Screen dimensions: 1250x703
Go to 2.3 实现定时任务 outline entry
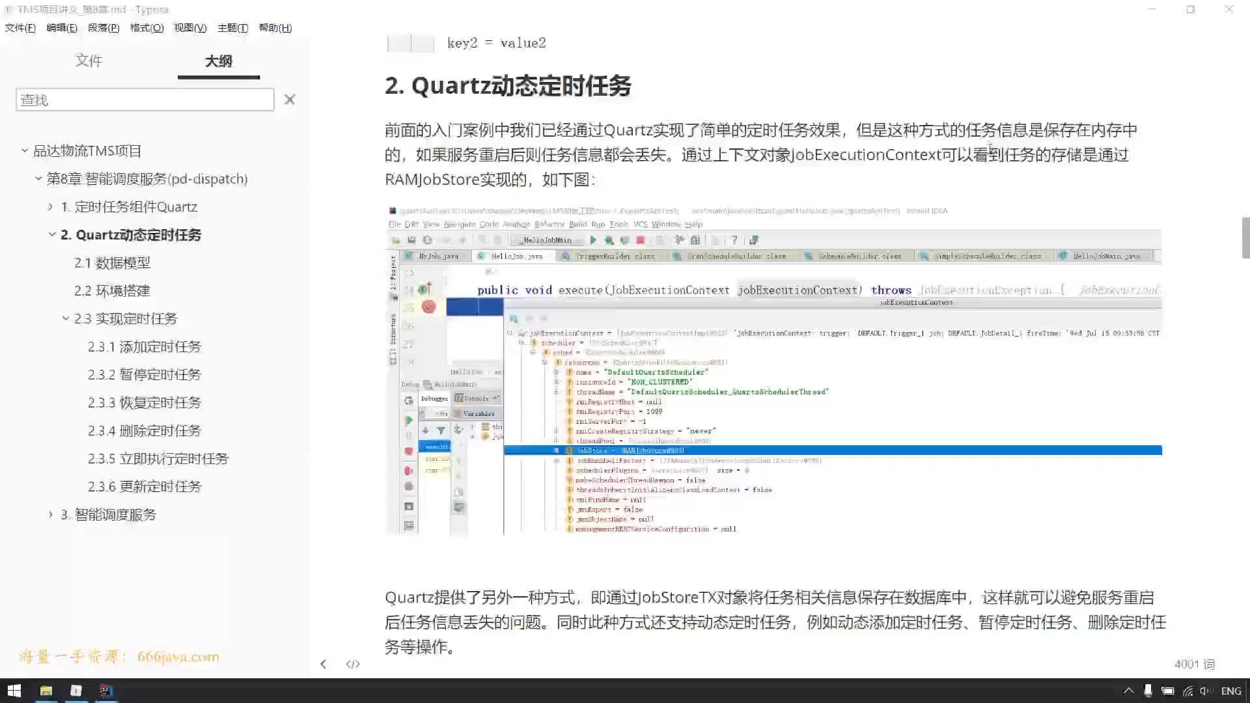126,319
